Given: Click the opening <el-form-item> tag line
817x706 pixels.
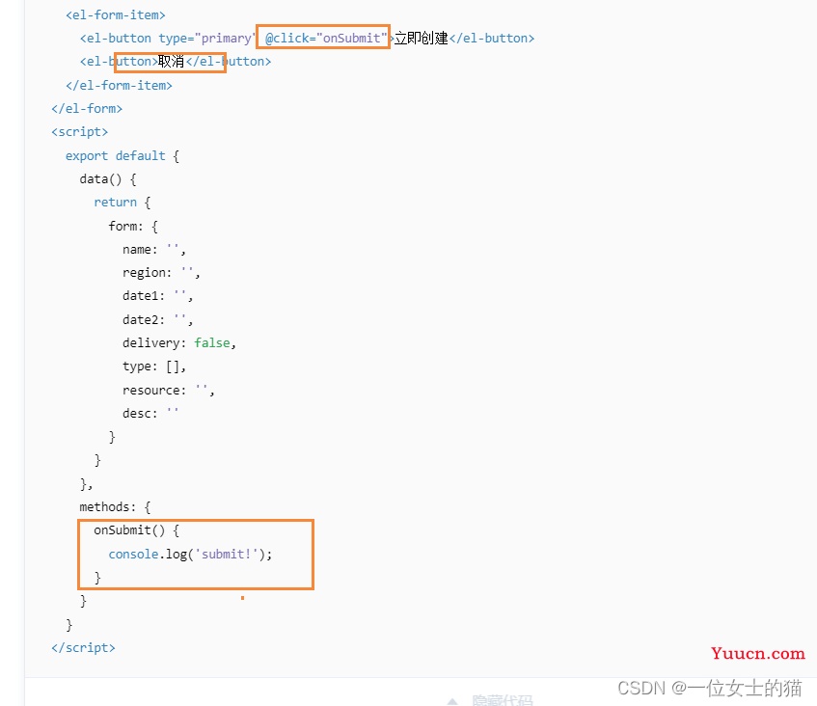Looking at the screenshot, I should pos(116,15).
